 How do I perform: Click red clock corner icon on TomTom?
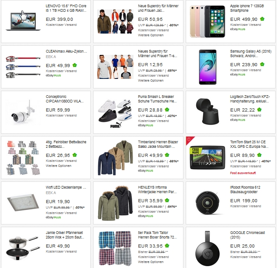[x=189, y=139]
